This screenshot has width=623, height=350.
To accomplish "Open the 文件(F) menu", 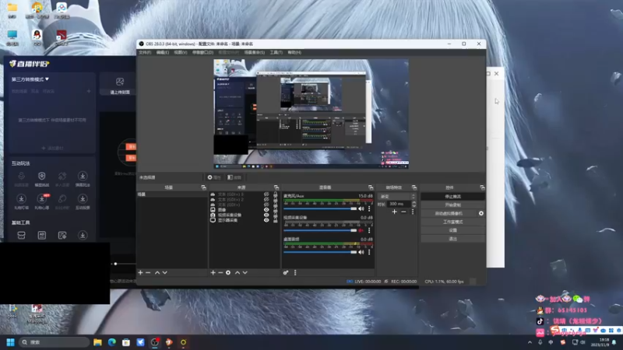I will point(145,52).
